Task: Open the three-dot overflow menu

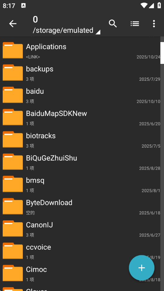Action: pyautogui.click(x=154, y=24)
